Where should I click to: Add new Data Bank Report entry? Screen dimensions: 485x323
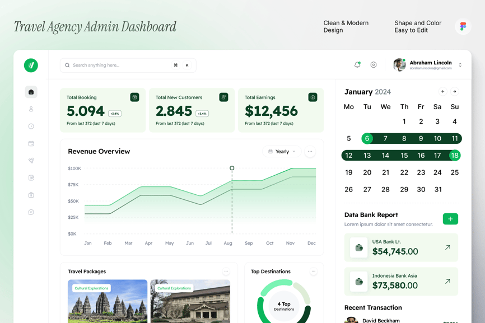point(450,219)
